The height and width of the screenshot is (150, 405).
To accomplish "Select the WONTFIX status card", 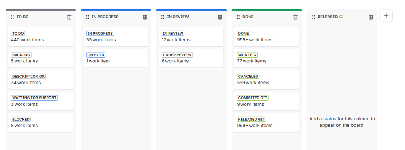I will click(266, 58).
